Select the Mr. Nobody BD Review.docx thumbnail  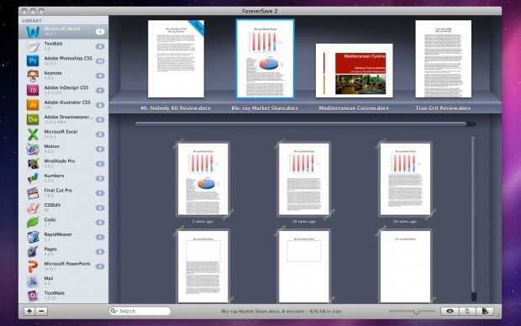(x=176, y=59)
